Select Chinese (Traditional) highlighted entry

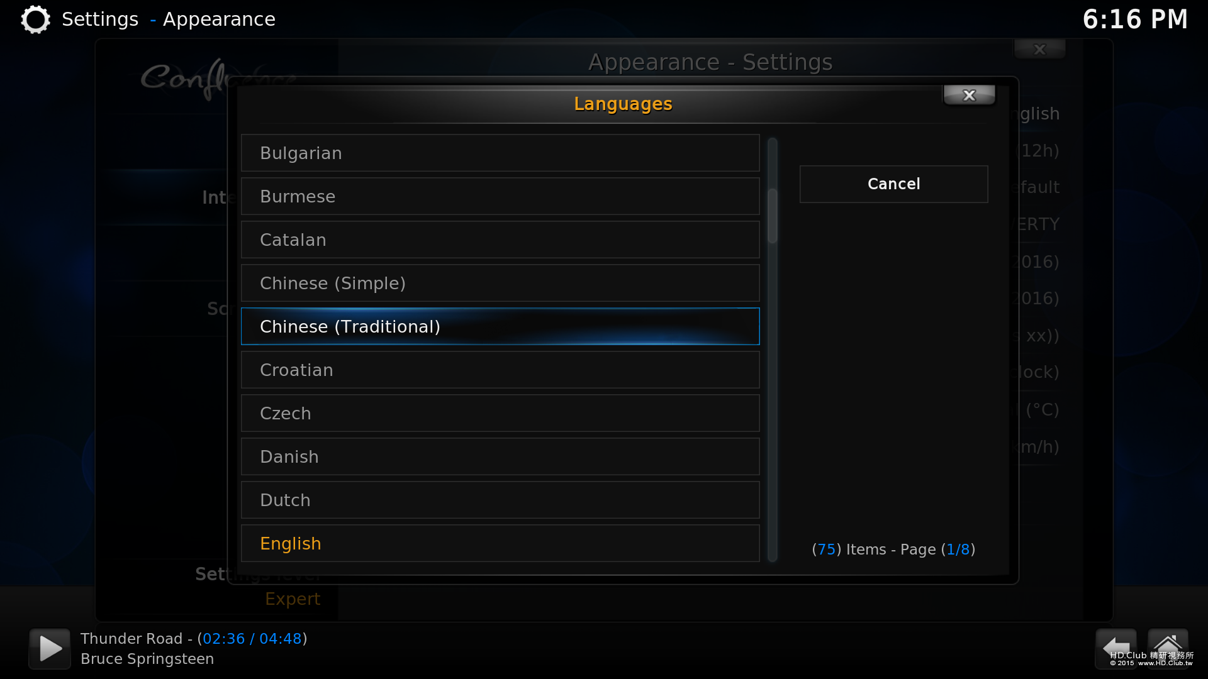coord(500,326)
